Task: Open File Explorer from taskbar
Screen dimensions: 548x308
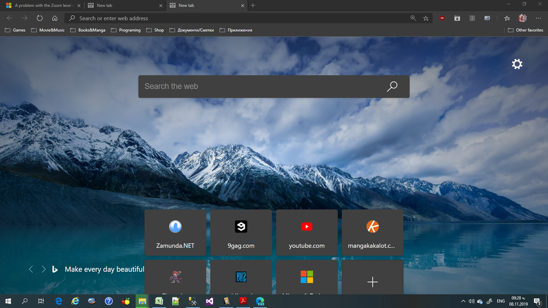Action: click(x=142, y=301)
